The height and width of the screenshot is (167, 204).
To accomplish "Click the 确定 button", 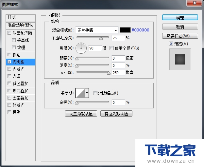I will [180, 17].
